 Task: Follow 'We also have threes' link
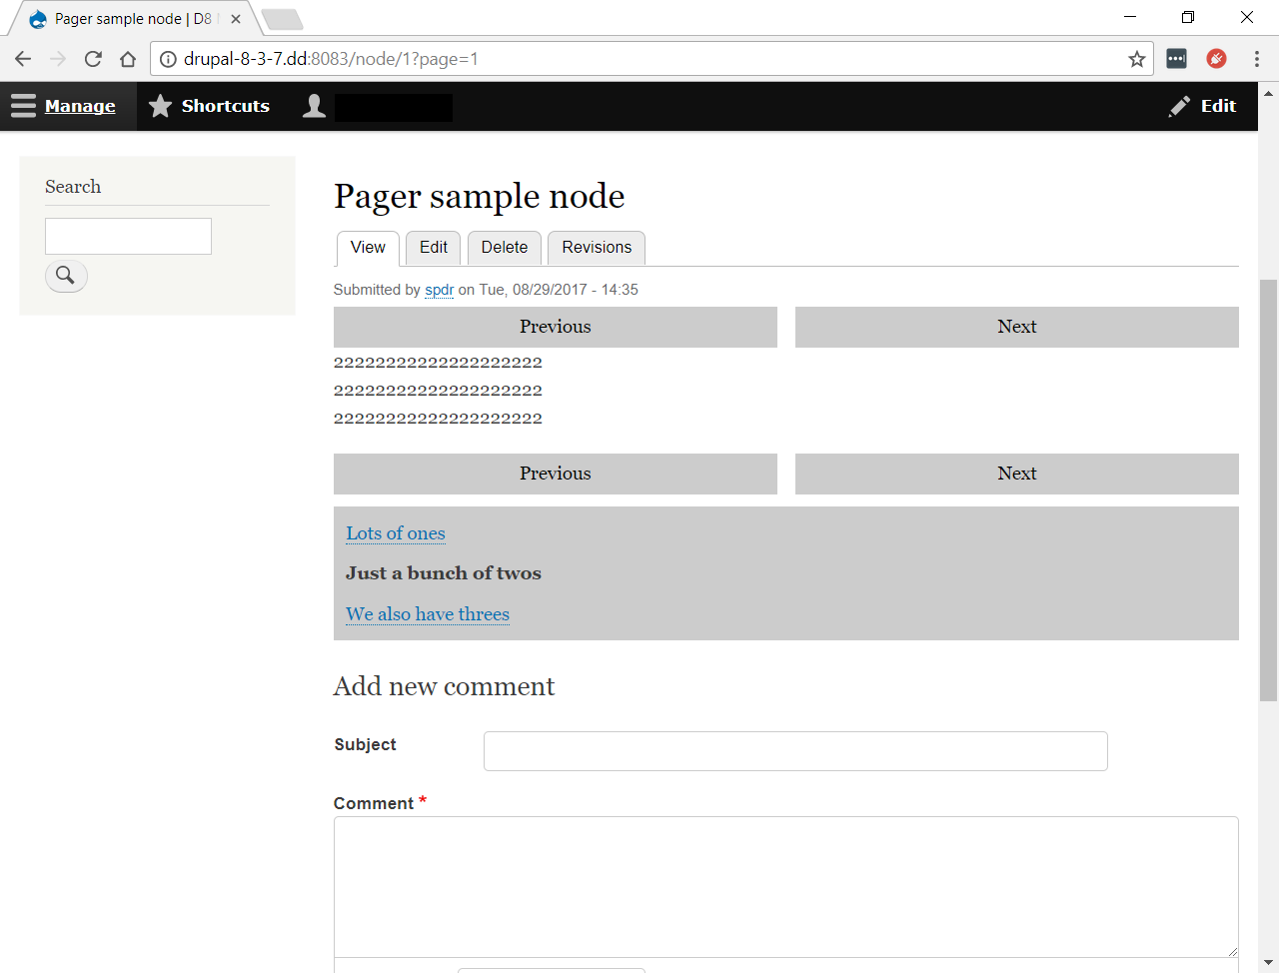428,614
